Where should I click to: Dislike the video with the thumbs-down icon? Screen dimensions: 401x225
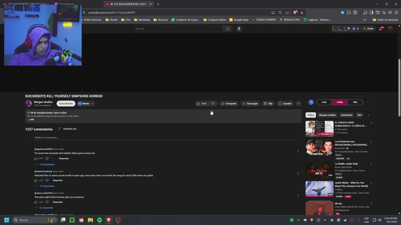coord(213,103)
